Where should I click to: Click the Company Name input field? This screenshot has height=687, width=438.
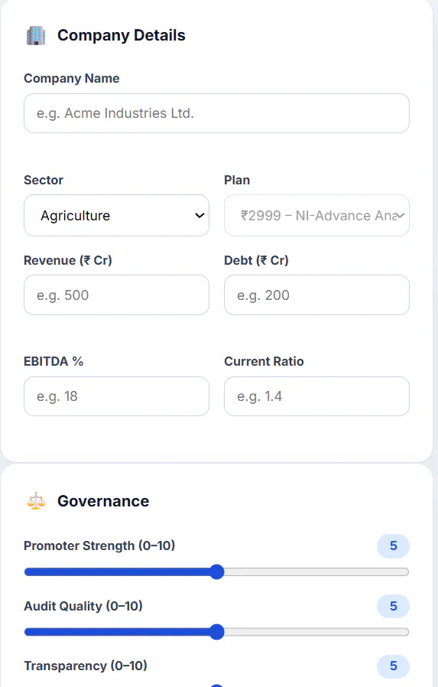click(x=216, y=113)
